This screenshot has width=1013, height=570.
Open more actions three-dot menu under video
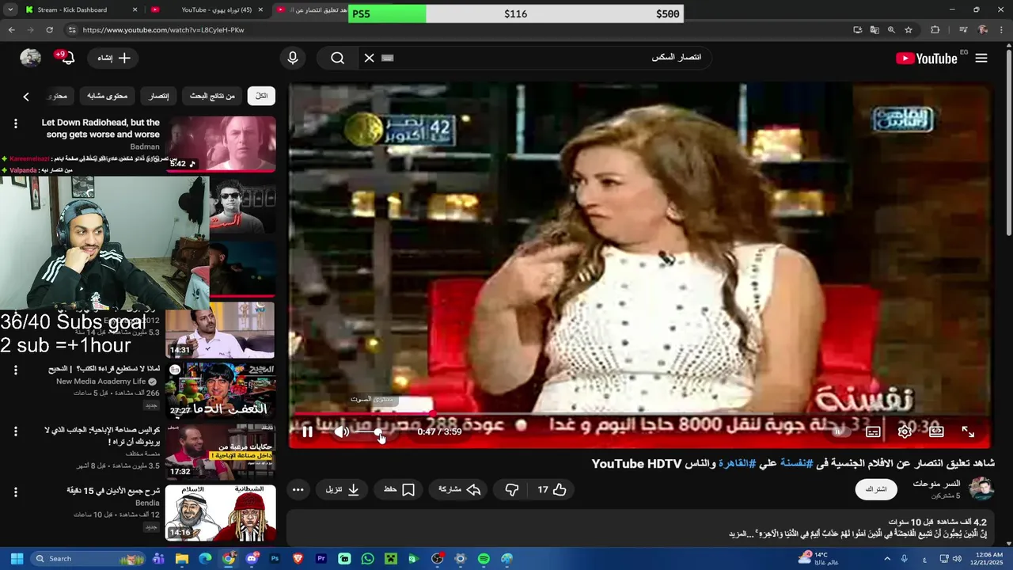(x=298, y=489)
